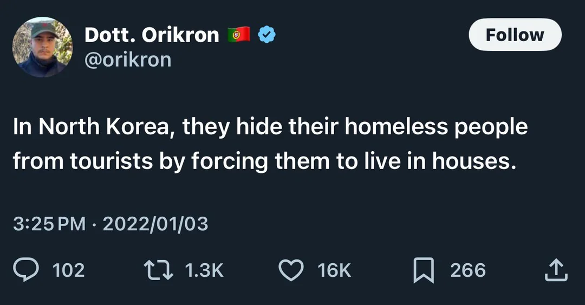Screen dimensions: 585x305
Task: Click the 16K likes count
Action: [x=335, y=270]
